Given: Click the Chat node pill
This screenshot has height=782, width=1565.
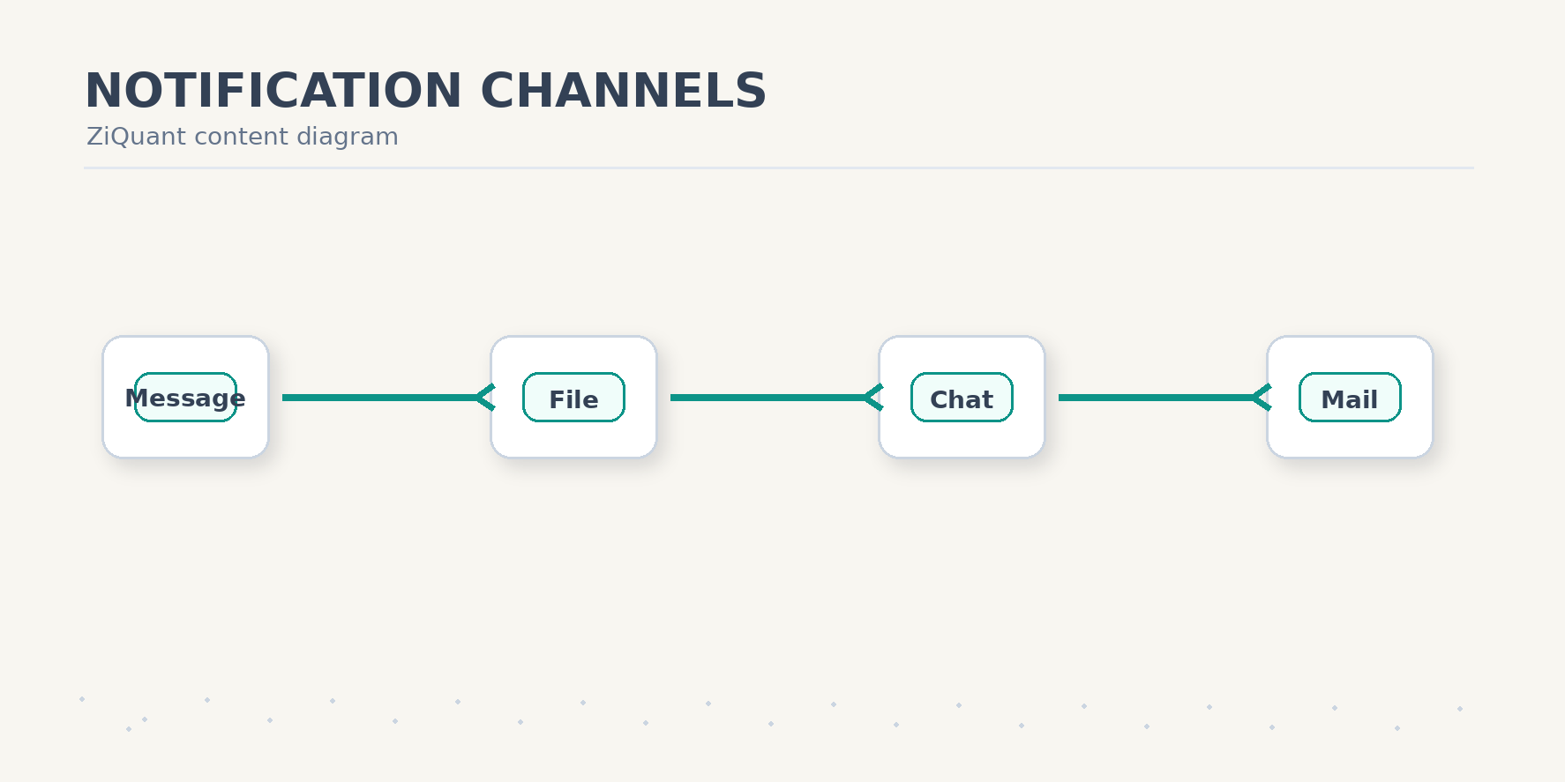Looking at the screenshot, I should tap(962, 398).
